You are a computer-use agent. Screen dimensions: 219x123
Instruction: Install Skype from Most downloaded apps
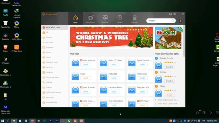click(x=170, y=95)
